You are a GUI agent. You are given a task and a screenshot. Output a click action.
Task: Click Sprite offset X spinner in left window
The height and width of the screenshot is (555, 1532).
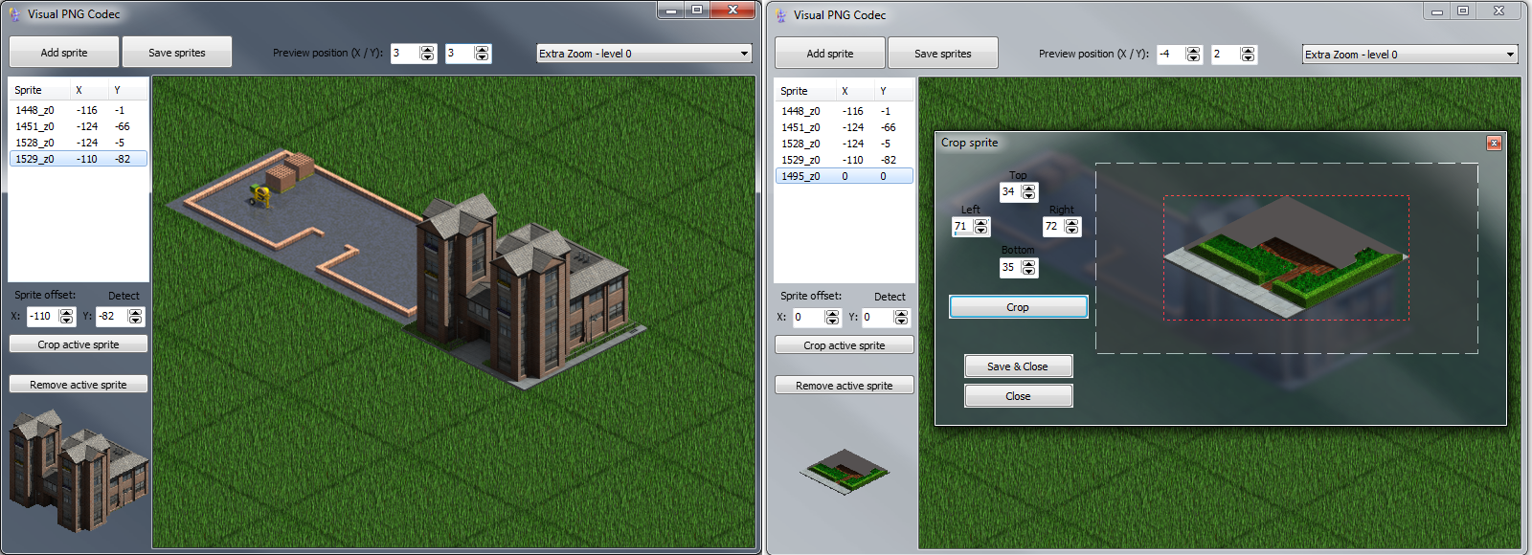click(x=67, y=317)
